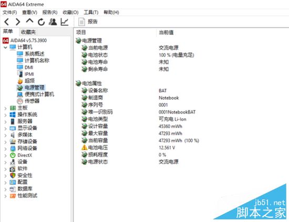The height and width of the screenshot is (222, 289).
Task: Select AIDA64 v5.75.3900 root tree item
Action: click(28, 40)
